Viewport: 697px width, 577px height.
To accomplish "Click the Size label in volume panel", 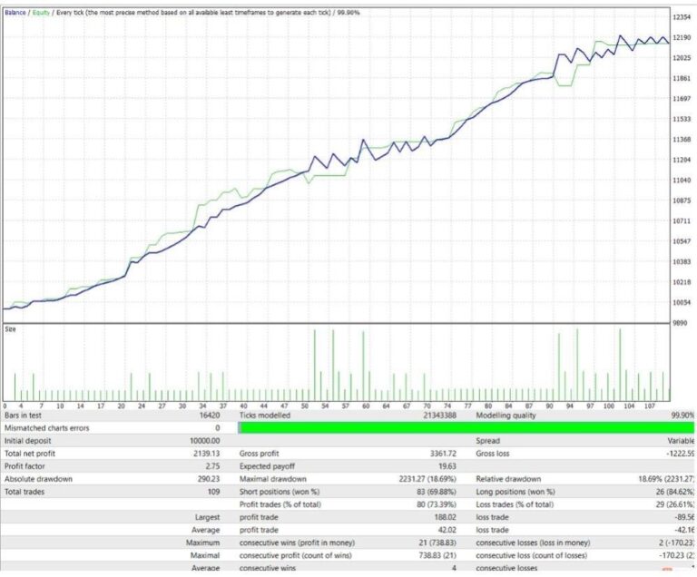I will tap(11, 330).
